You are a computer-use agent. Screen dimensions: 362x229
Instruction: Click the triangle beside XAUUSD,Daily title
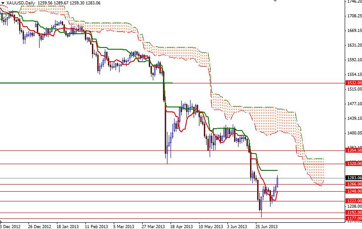(3, 3)
